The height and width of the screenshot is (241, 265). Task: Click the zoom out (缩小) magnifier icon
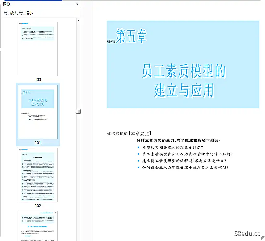(22, 13)
